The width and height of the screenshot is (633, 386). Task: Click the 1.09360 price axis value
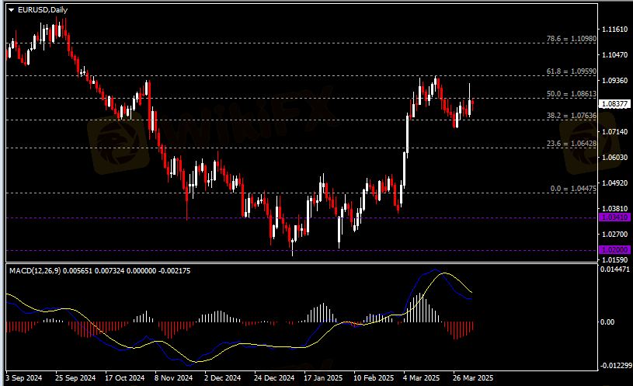[615, 80]
